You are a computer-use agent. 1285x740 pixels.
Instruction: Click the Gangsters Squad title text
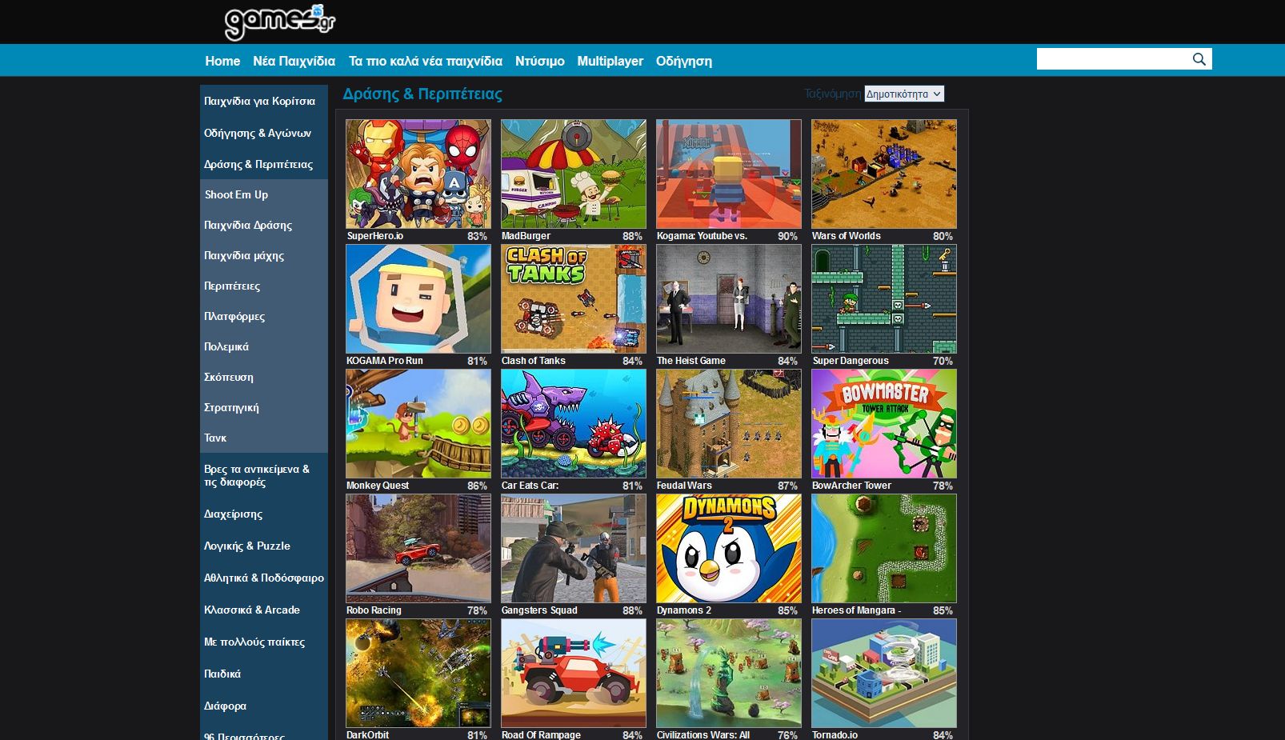(x=539, y=610)
